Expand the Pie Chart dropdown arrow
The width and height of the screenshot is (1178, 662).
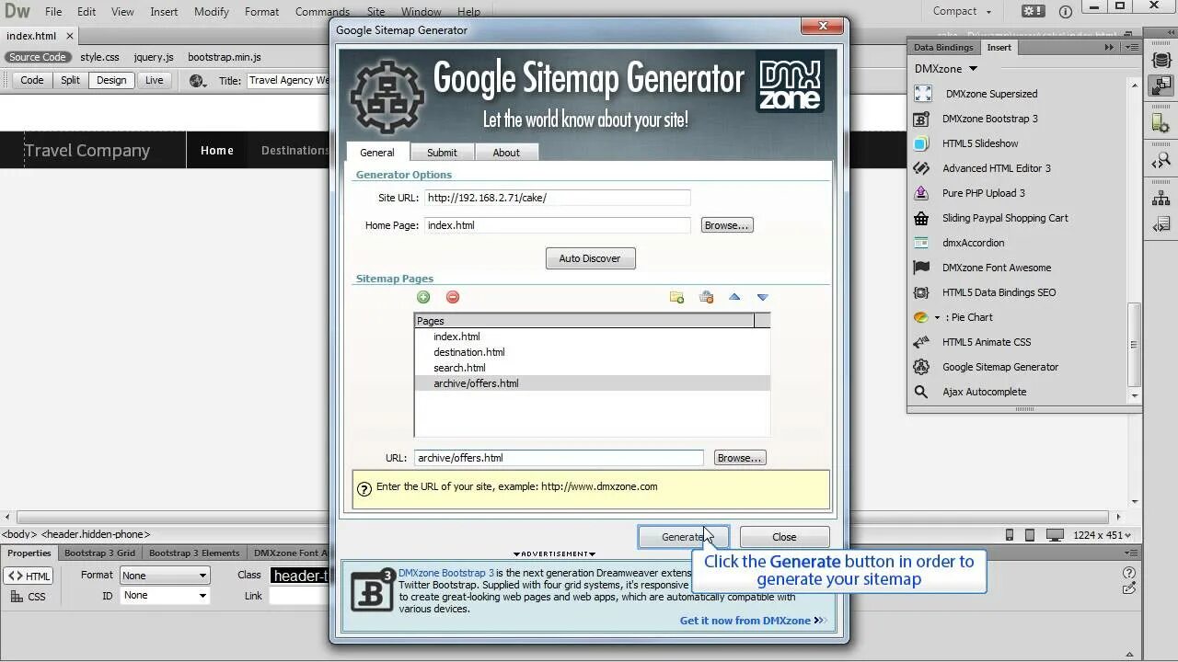937,317
